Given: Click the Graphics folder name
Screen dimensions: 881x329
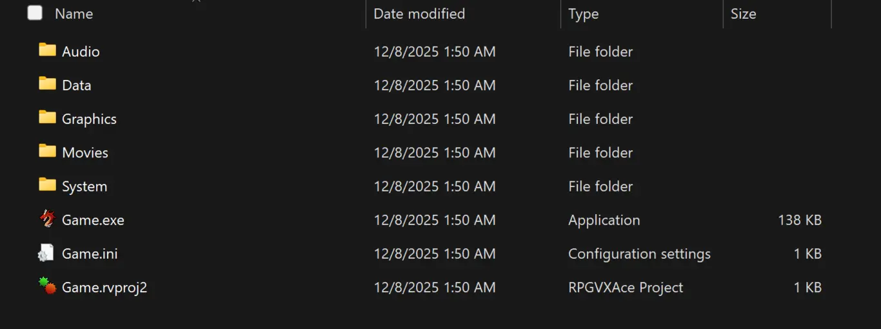Looking at the screenshot, I should pos(89,119).
